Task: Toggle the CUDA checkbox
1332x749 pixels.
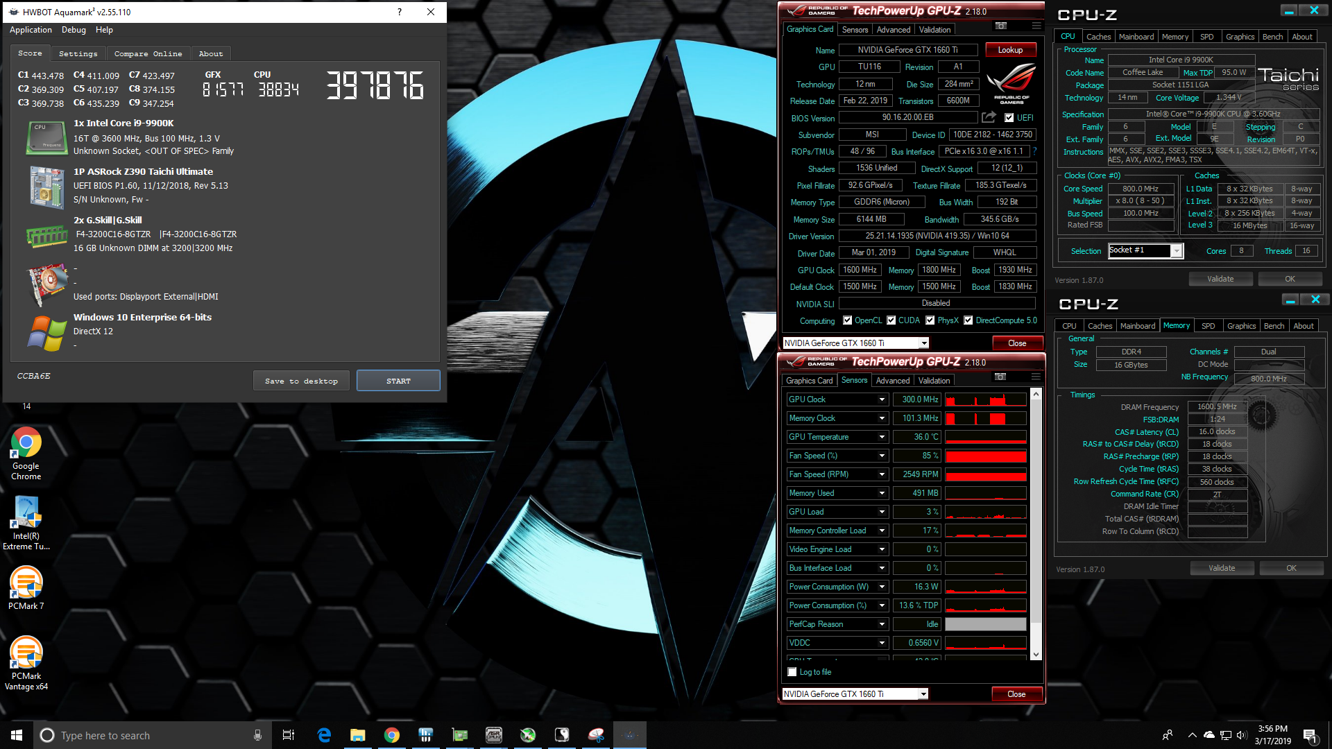Action: point(891,320)
